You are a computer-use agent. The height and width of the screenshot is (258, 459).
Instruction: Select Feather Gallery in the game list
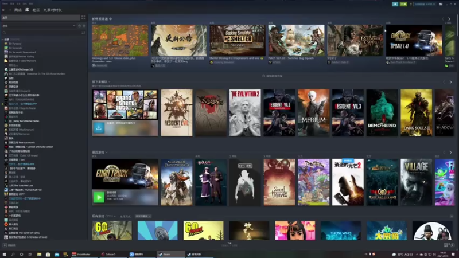[x=20, y=56]
